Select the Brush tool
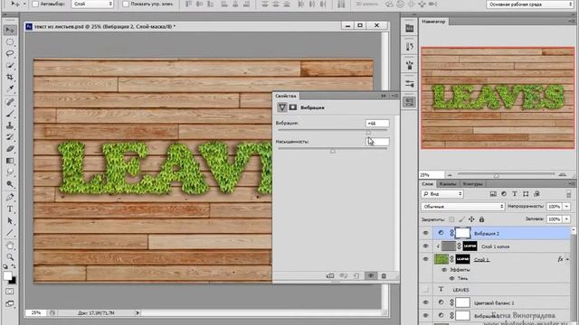The width and height of the screenshot is (579, 325). (10, 114)
